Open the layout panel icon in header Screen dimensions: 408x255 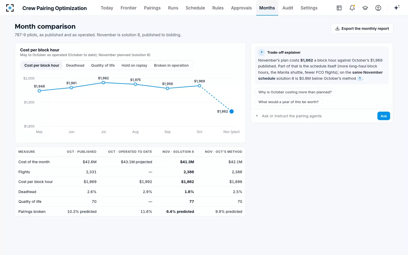339,8
